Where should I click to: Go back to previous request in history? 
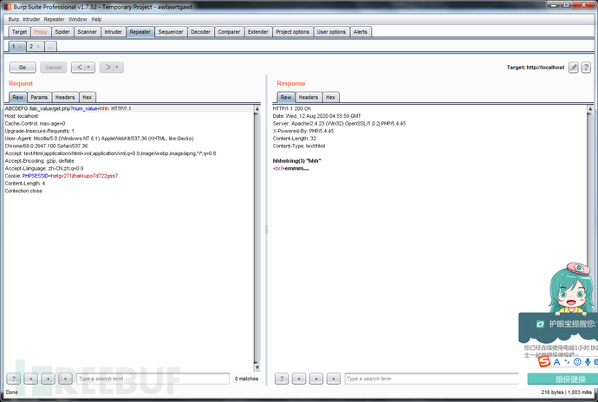[x=80, y=68]
